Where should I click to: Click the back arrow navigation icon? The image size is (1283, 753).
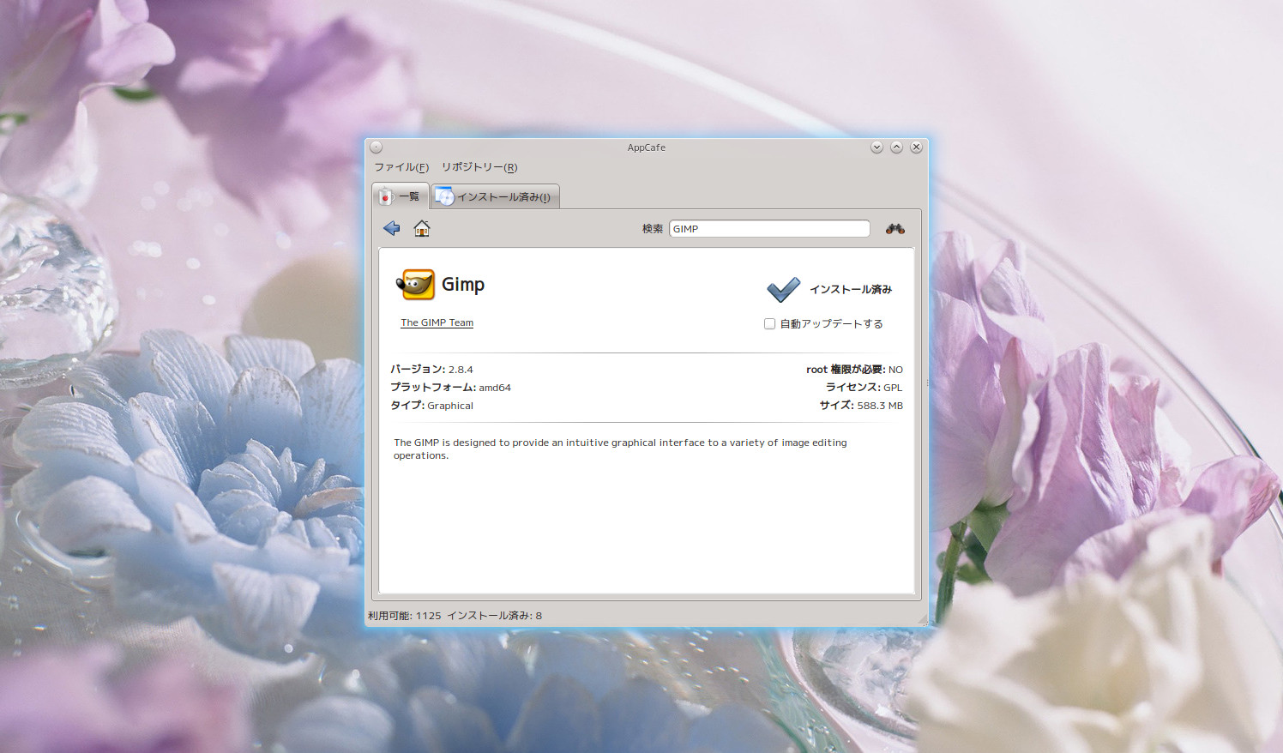392,228
